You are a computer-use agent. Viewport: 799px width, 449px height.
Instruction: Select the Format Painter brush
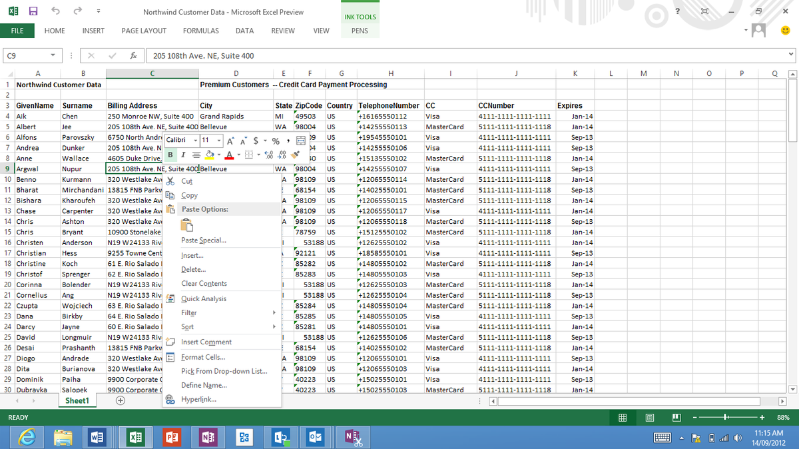point(295,155)
